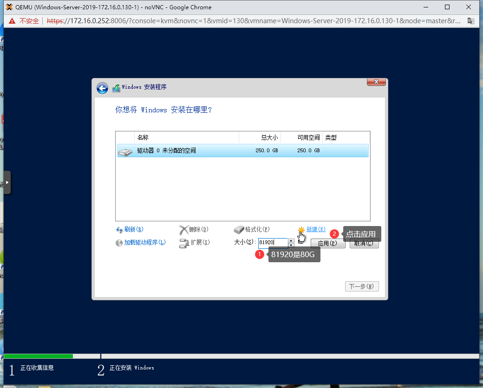Click the format eraser icon
Viewport: 483px width, 388px height.
239,230
